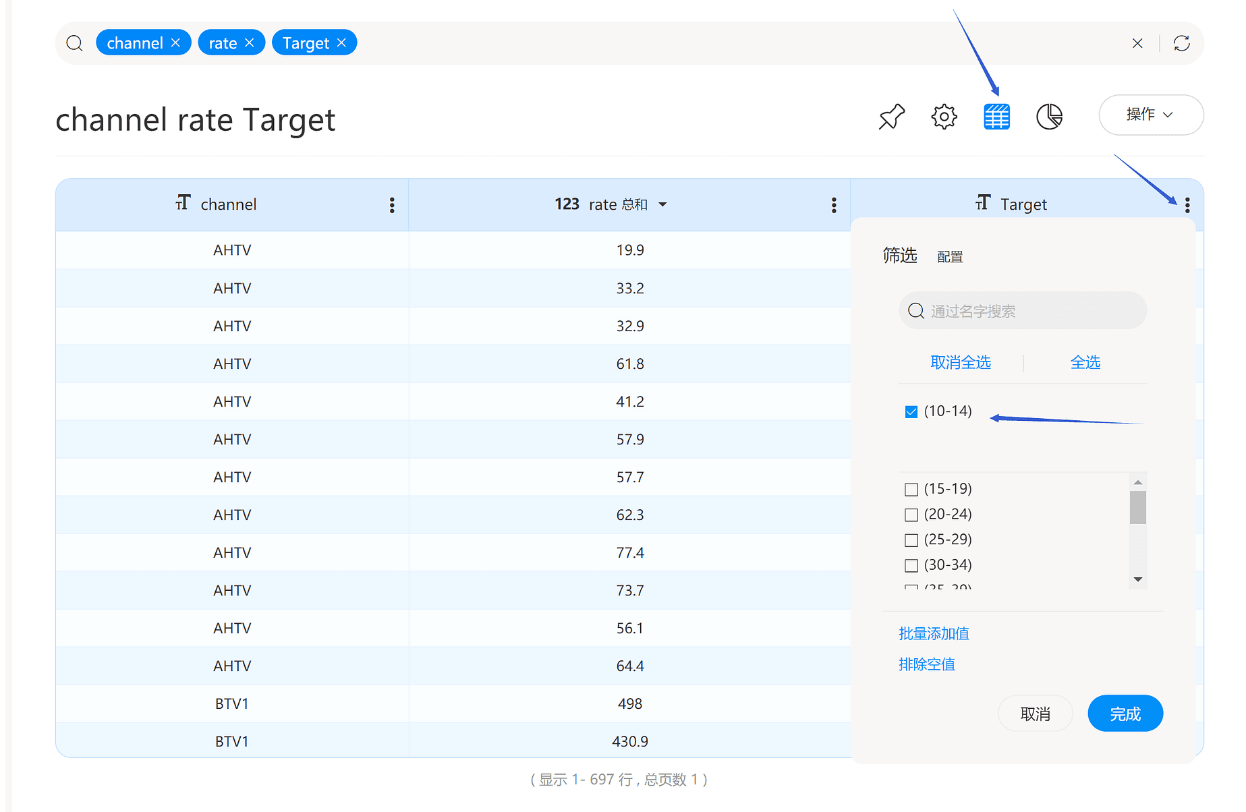Select the rate cell 430.9
The image size is (1246, 812).
click(x=630, y=741)
